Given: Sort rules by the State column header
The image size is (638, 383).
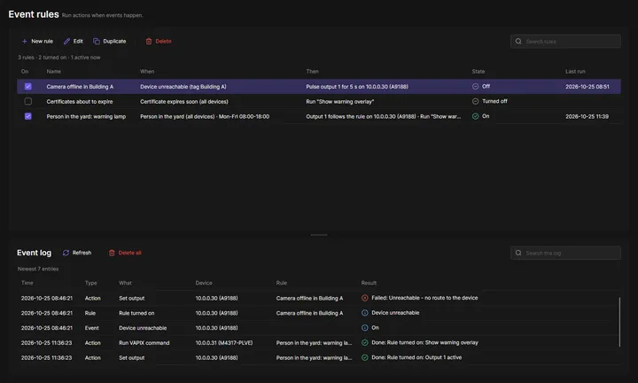Looking at the screenshot, I should click(x=478, y=72).
